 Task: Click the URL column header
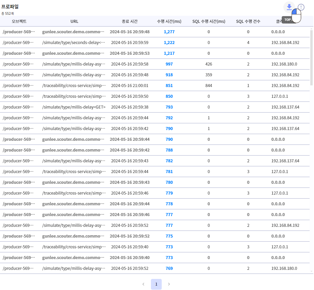pyautogui.click(x=74, y=22)
